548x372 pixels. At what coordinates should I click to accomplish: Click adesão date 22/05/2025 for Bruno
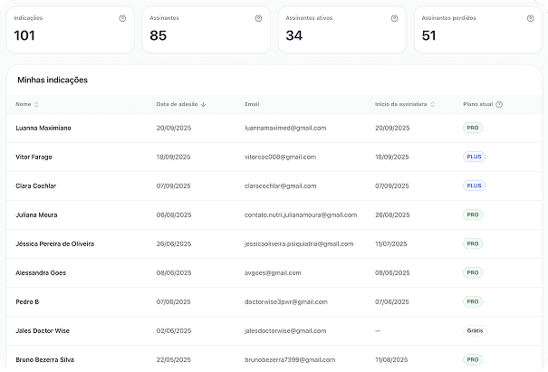point(174,360)
